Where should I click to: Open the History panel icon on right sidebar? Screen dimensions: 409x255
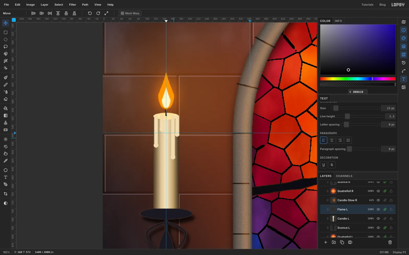(x=404, y=63)
